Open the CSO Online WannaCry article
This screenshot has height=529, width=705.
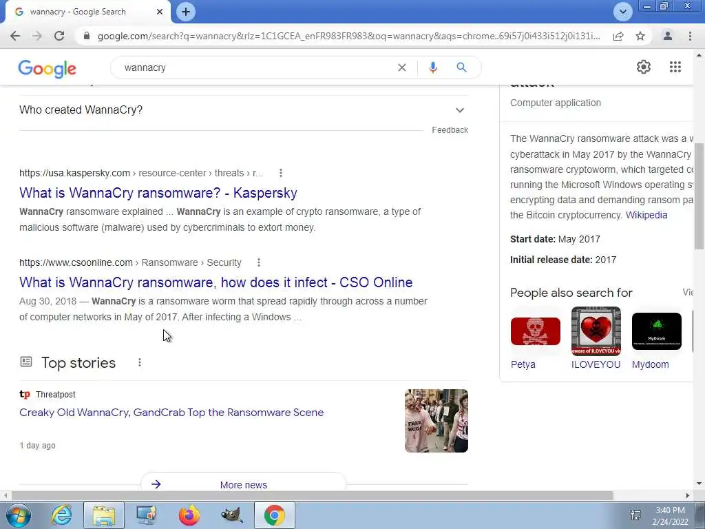coord(215,282)
